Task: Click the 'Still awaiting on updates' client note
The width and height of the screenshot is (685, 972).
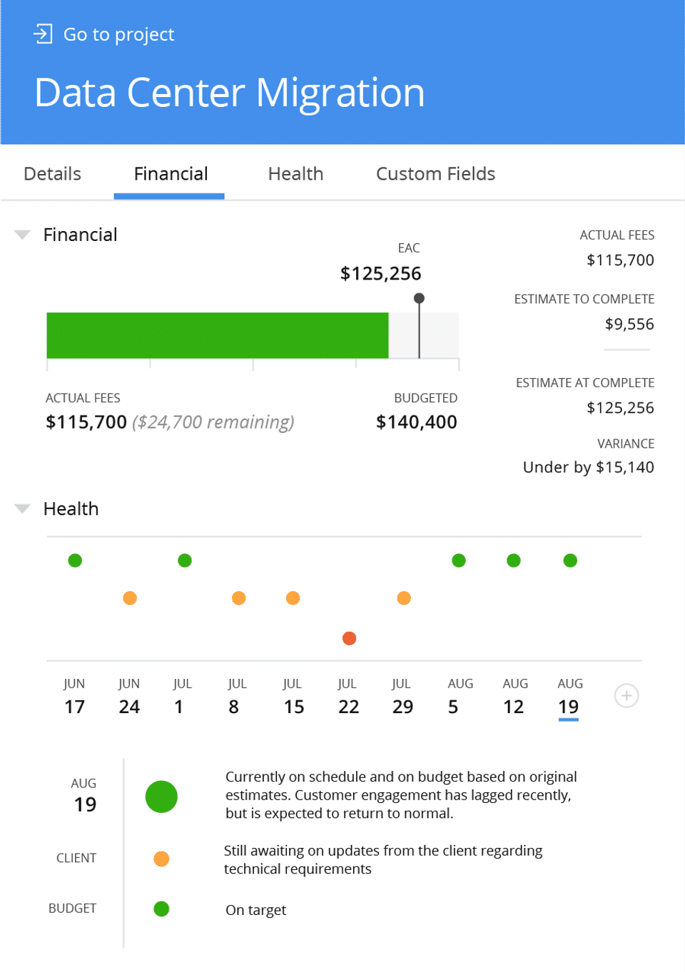Action: (383, 859)
